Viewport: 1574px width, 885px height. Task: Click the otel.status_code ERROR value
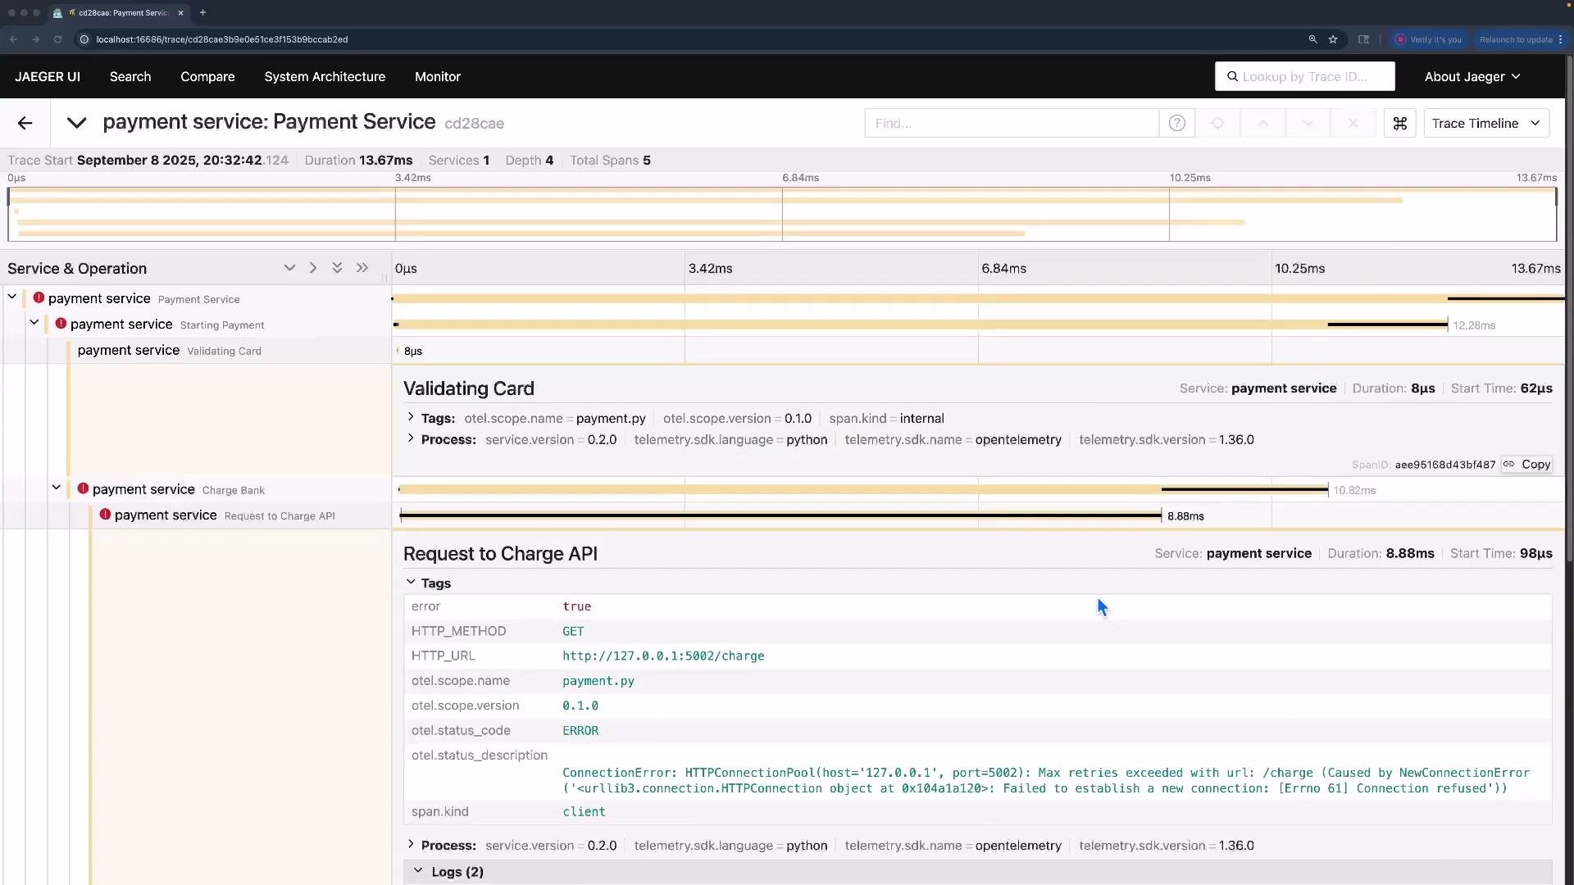580,730
